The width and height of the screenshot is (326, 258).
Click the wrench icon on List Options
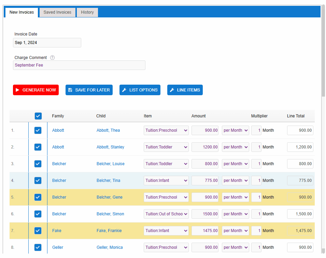124,90
